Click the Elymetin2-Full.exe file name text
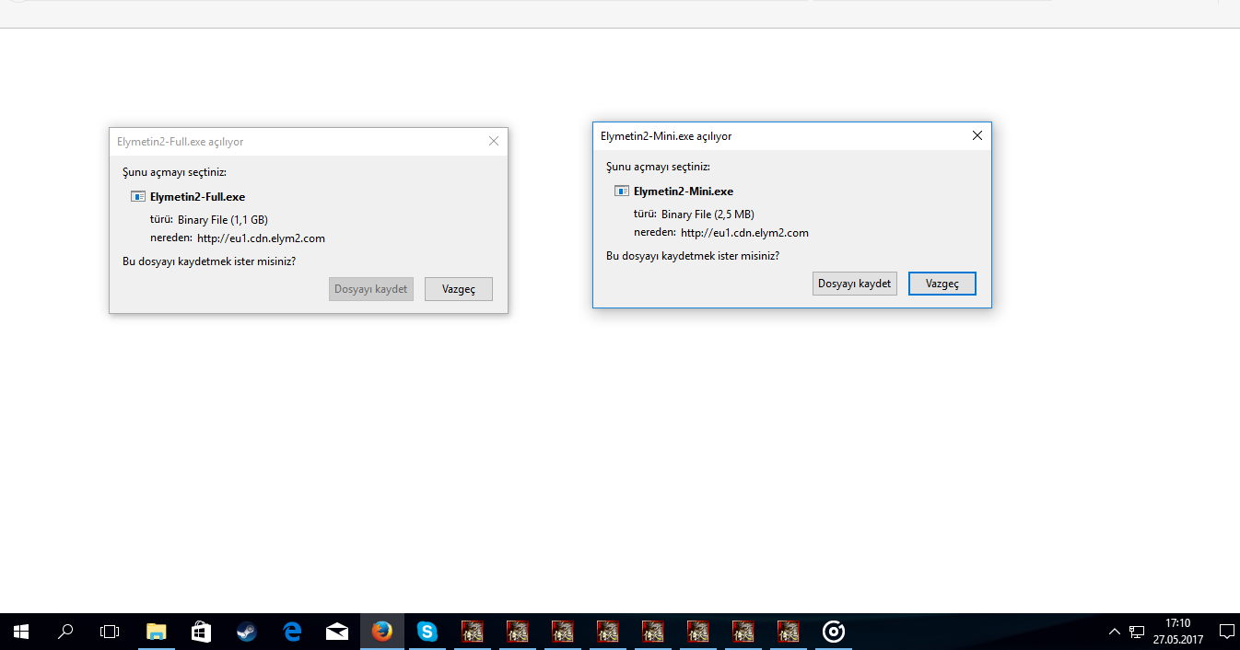The height and width of the screenshot is (650, 1240). (197, 196)
